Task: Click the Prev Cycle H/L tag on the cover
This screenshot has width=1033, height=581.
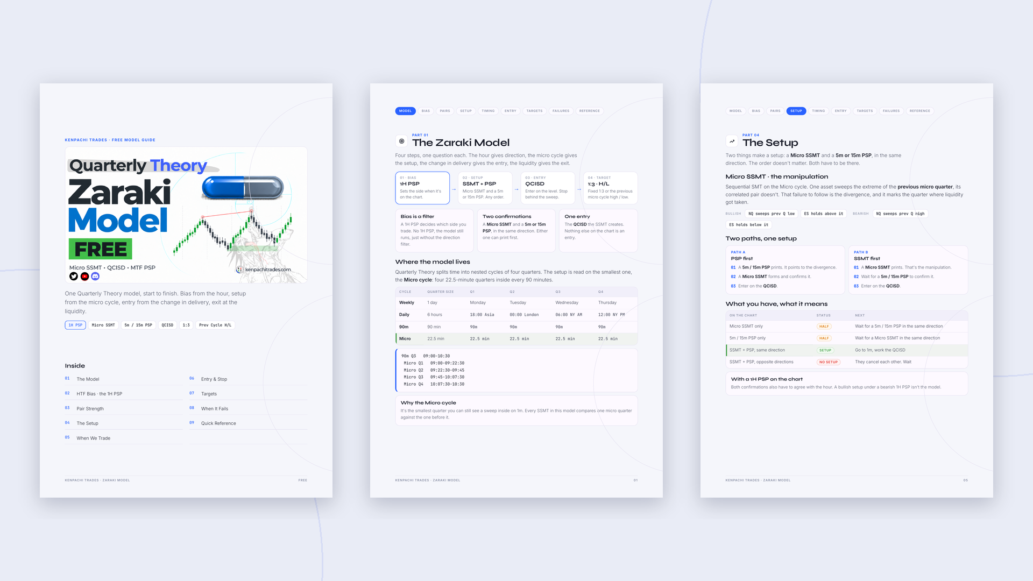Action: pyautogui.click(x=215, y=325)
